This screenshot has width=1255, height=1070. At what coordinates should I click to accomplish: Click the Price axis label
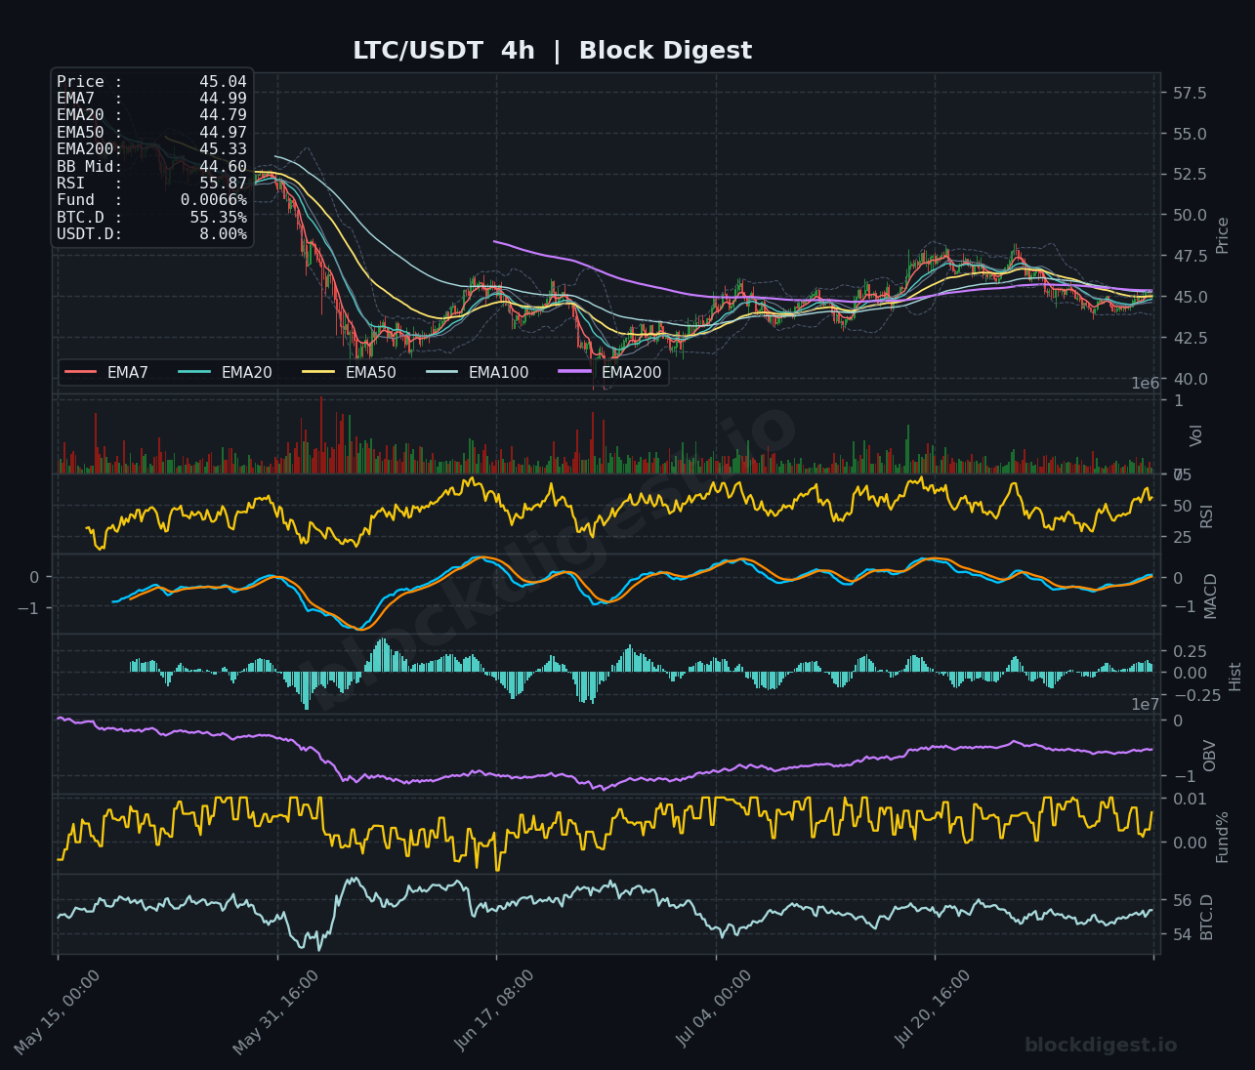[1223, 234]
